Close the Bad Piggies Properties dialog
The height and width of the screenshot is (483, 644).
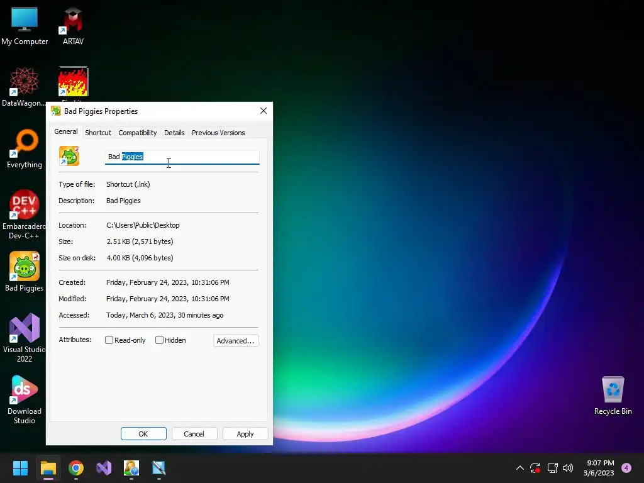click(264, 111)
